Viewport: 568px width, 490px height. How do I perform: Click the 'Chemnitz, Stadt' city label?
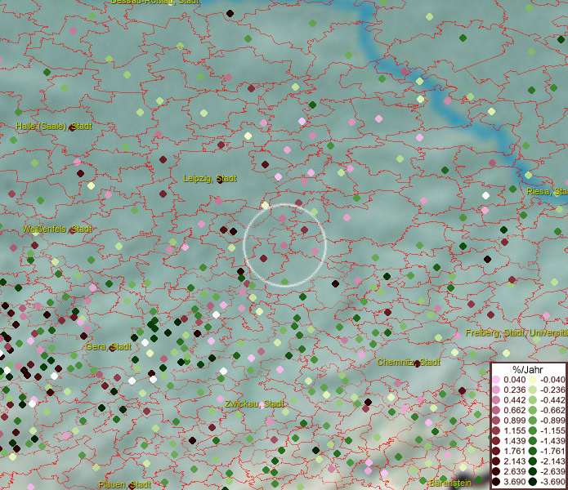click(409, 363)
